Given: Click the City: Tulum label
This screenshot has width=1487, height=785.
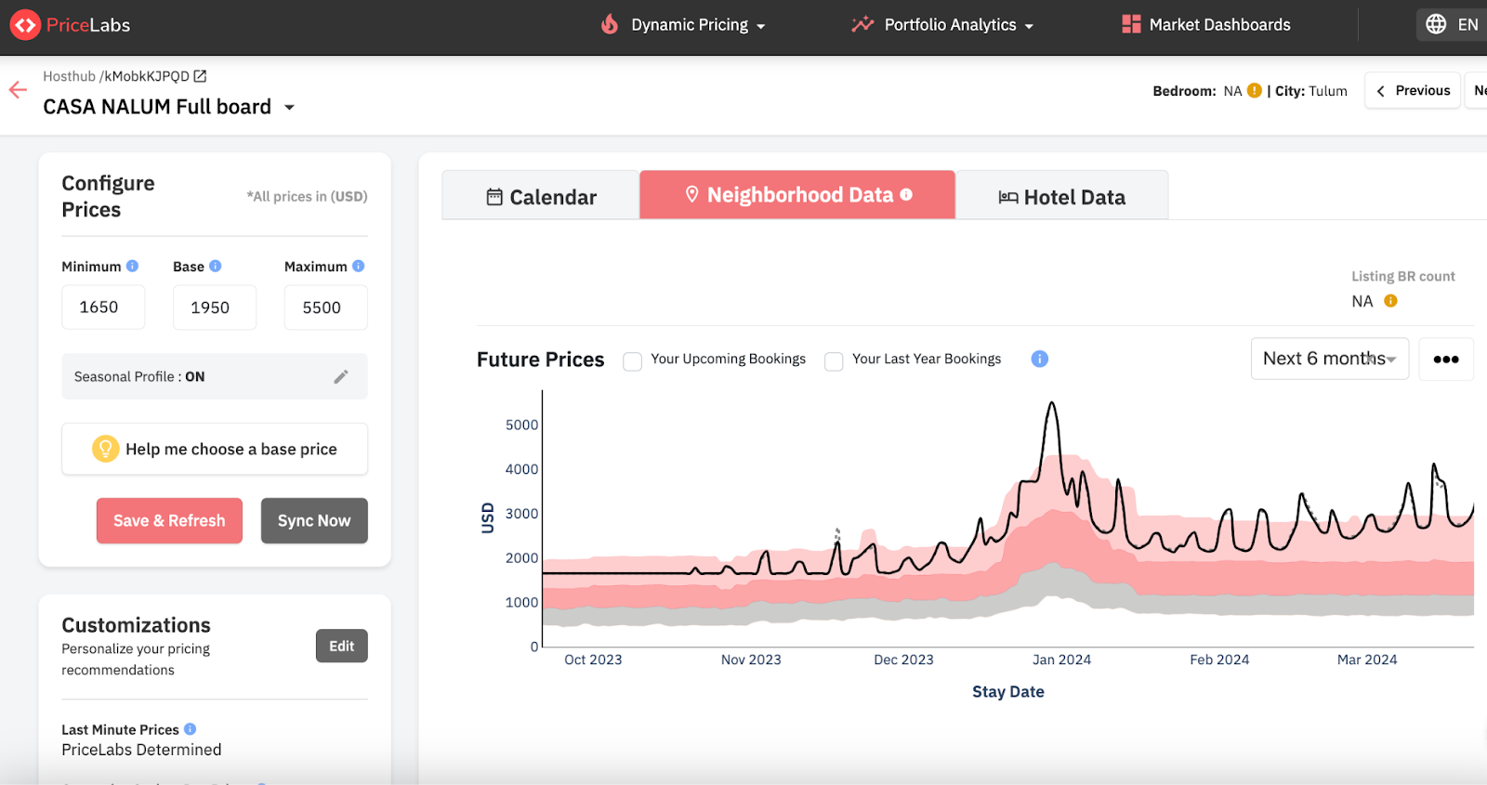Looking at the screenshot, I should pyautogui.click(x=1311, y=91).
